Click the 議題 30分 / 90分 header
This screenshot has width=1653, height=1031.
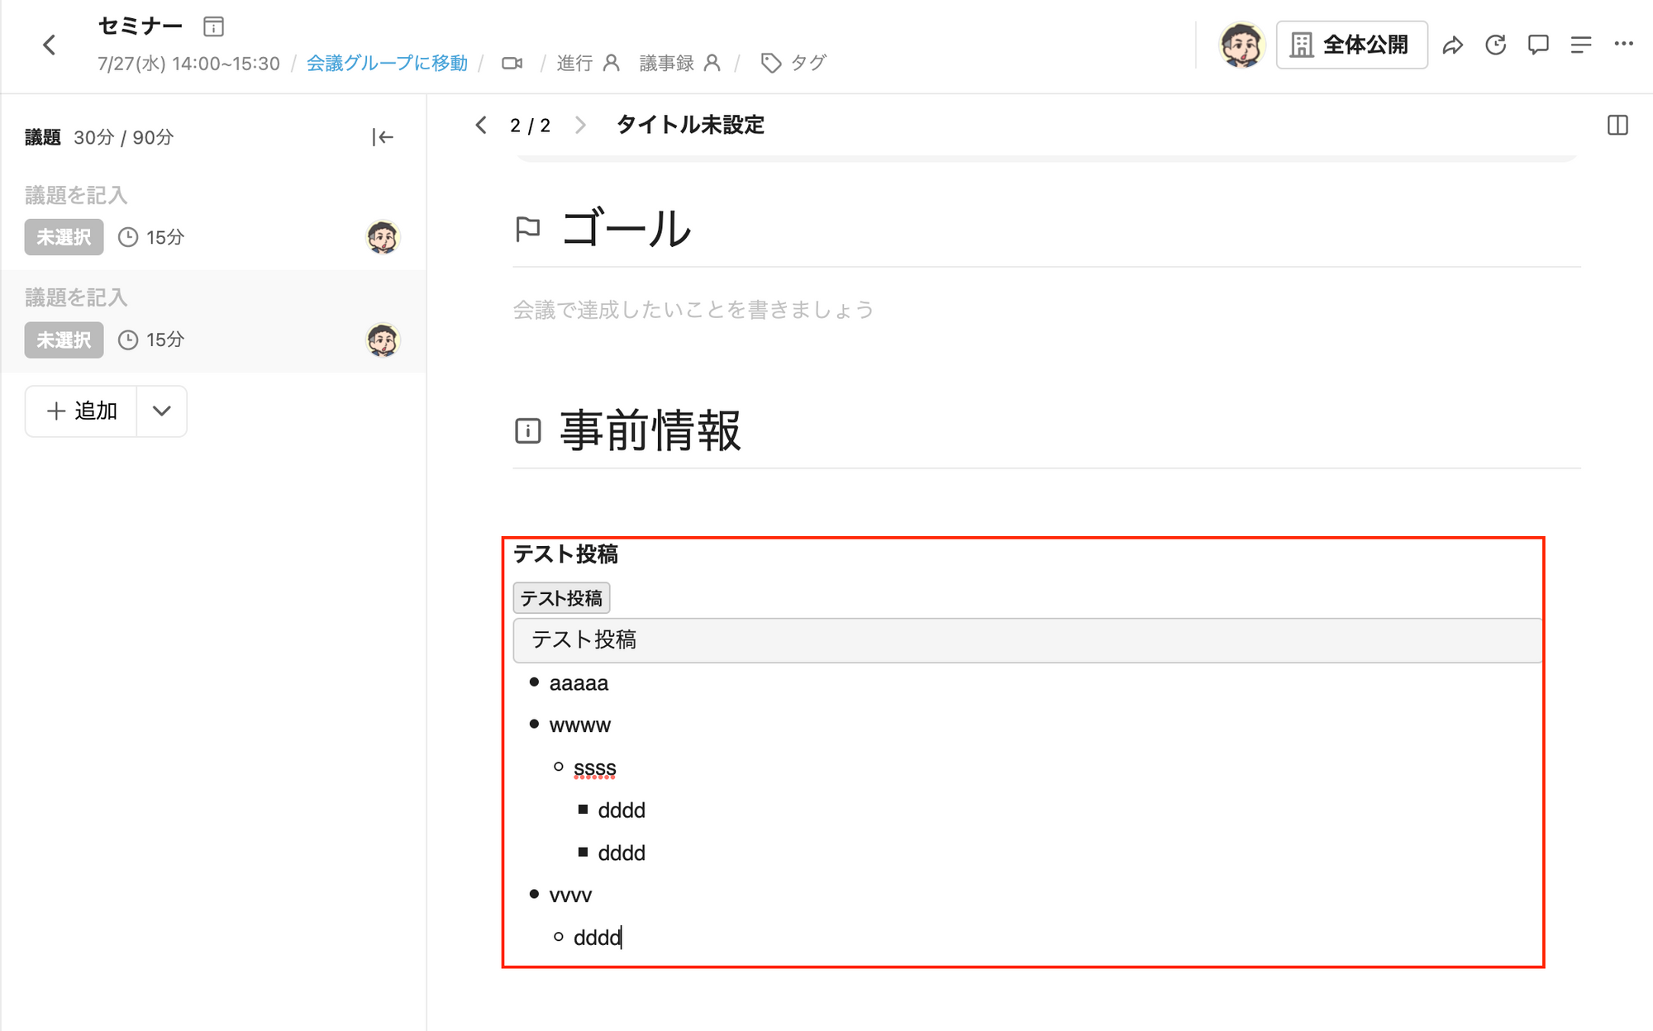[99, 137]
